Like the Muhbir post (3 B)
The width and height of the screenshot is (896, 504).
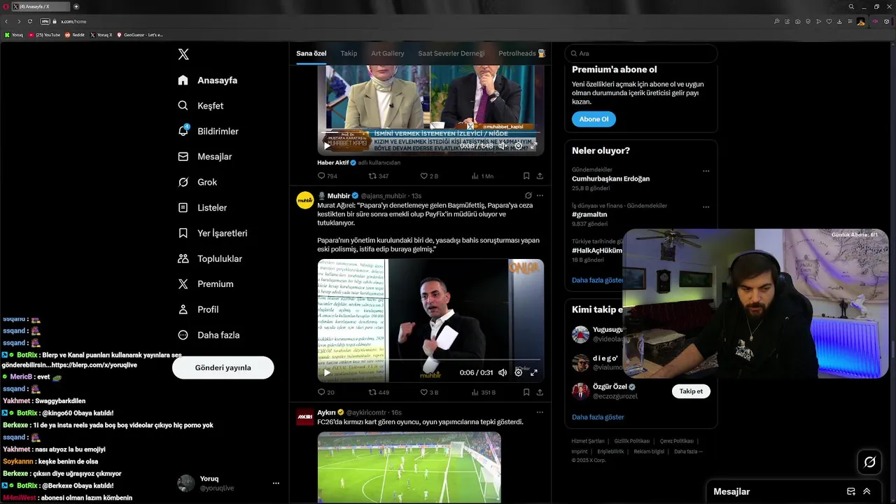pyautogui.click(x=429, y=393)
